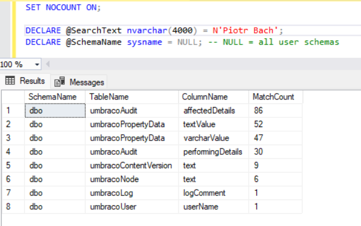Select row 7 header in results grid
Viewport: 361px width, 226px height.
[x=13, y=193]
